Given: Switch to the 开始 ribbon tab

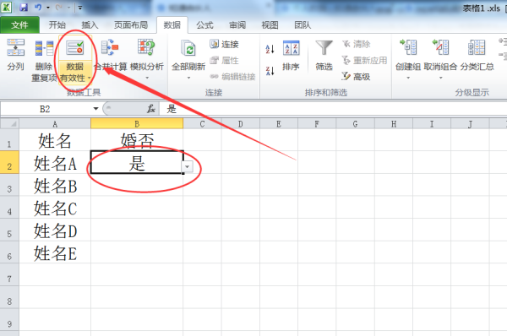Looking at the screenshot, I should [57, 24].
